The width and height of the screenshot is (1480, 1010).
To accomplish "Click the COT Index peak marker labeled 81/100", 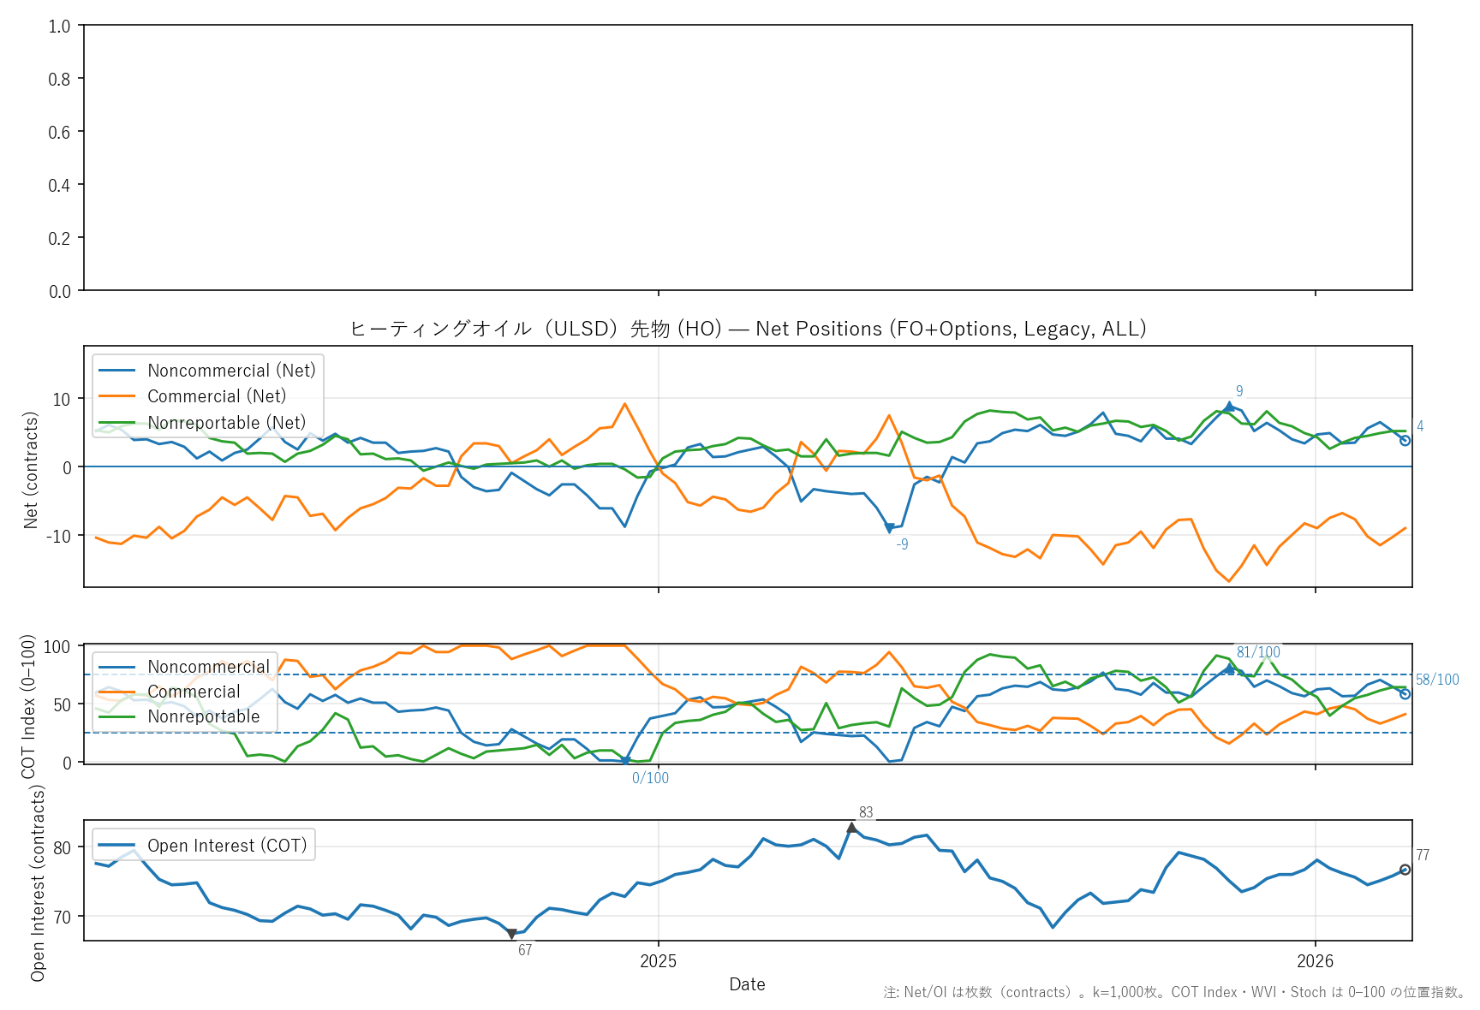I will click(x=1229, y=668).
